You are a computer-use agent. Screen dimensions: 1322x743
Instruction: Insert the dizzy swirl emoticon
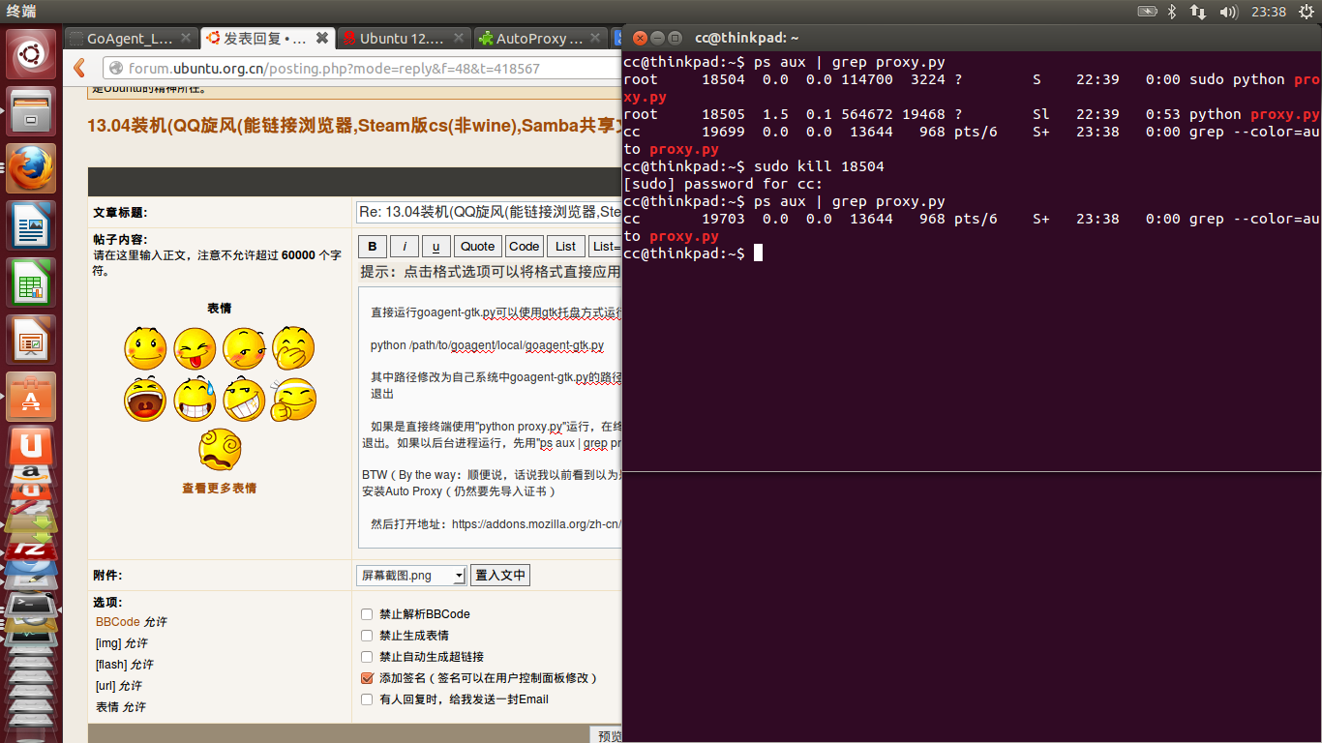tap(220, 449)
